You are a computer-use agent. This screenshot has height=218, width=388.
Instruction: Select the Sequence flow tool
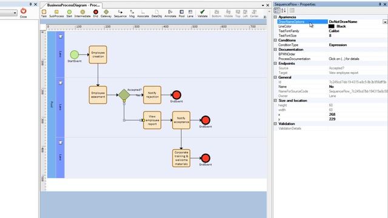coord(120,13)
